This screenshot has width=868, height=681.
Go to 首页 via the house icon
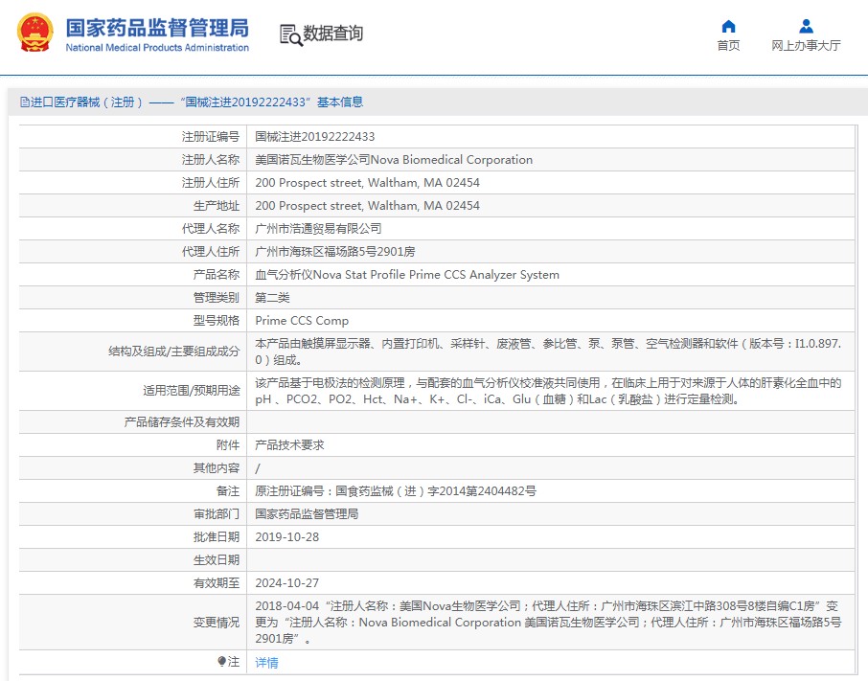coord(728,26)
